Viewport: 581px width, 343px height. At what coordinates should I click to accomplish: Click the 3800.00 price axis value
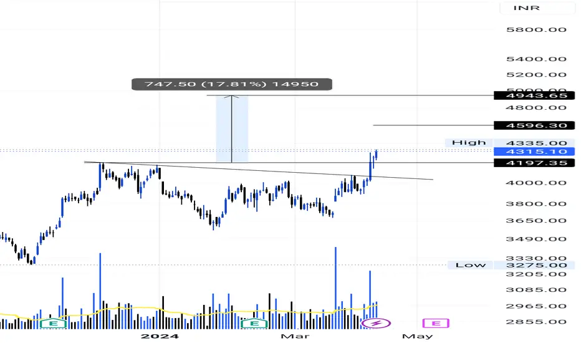pyautogui.click(x=536, y=204)
